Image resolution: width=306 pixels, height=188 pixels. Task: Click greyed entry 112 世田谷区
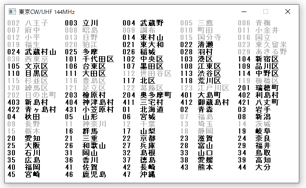click(147, 74)
